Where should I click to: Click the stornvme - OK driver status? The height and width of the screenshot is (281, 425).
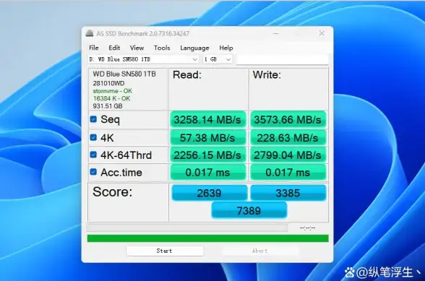(x=113, y=91)
